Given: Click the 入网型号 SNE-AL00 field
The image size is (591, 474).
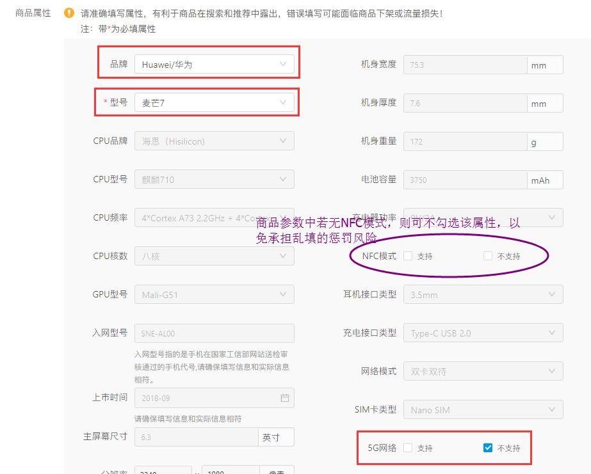Looking at the screenshot, I should [214, 333].
